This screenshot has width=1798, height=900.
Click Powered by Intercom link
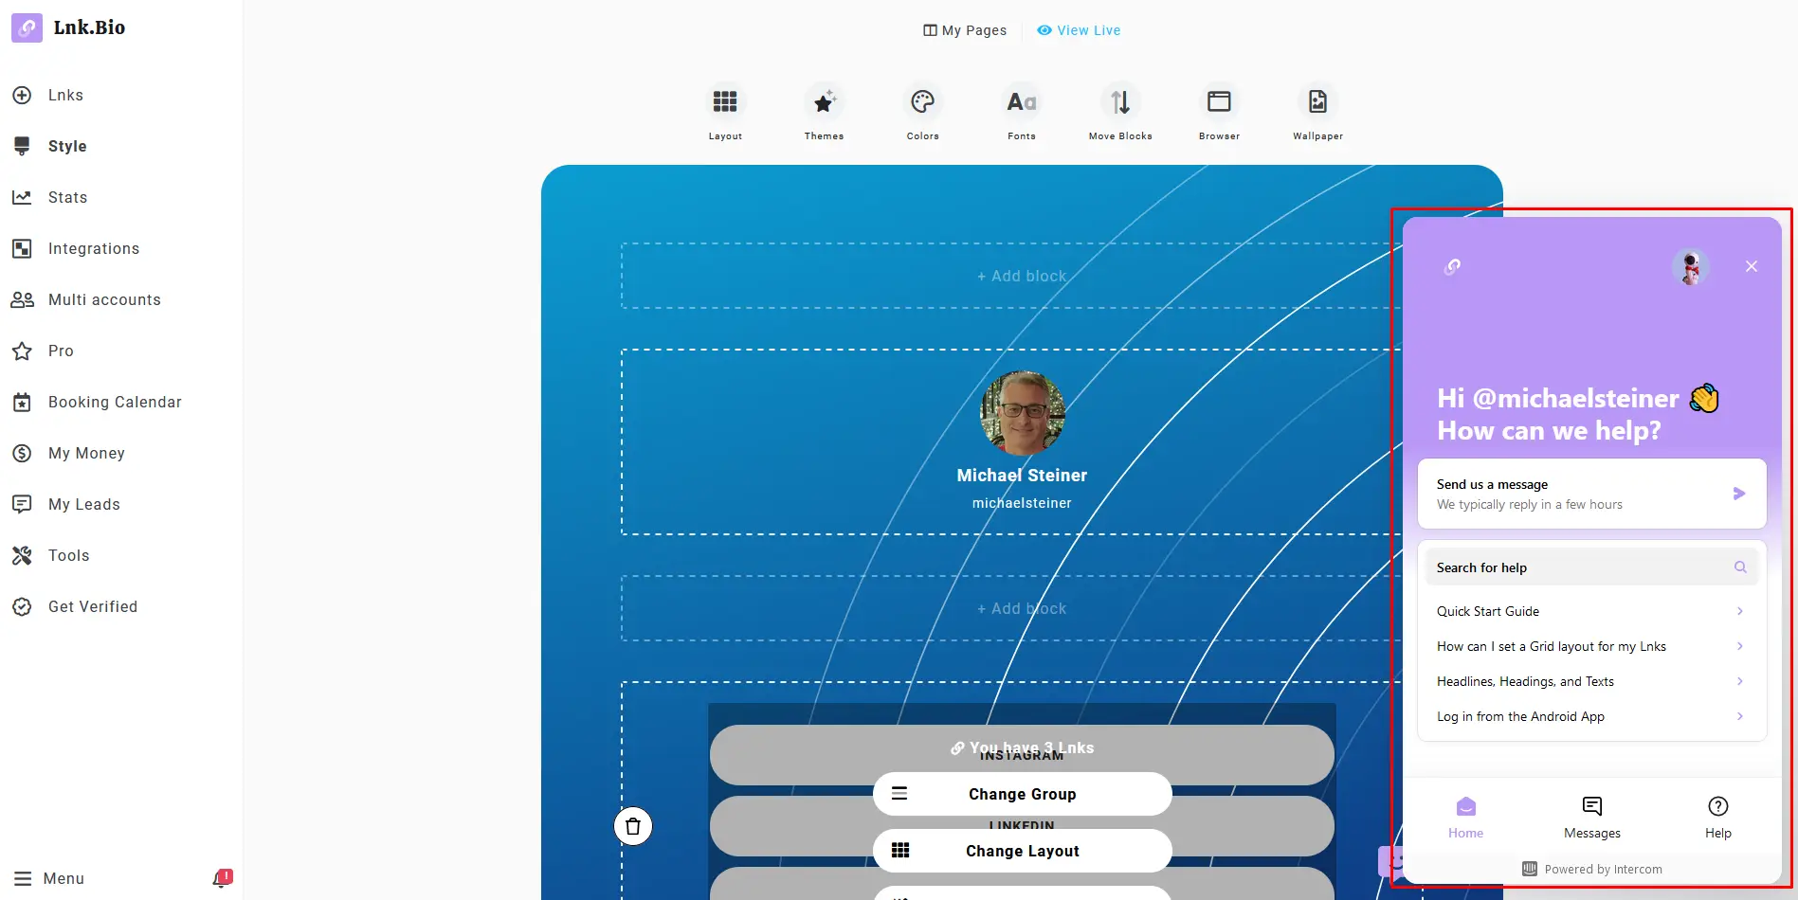(1592, 869)
